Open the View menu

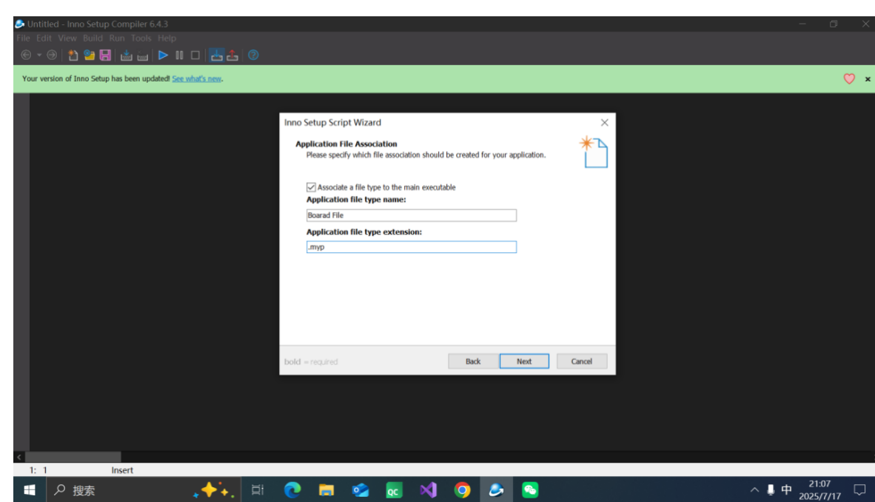67,38
